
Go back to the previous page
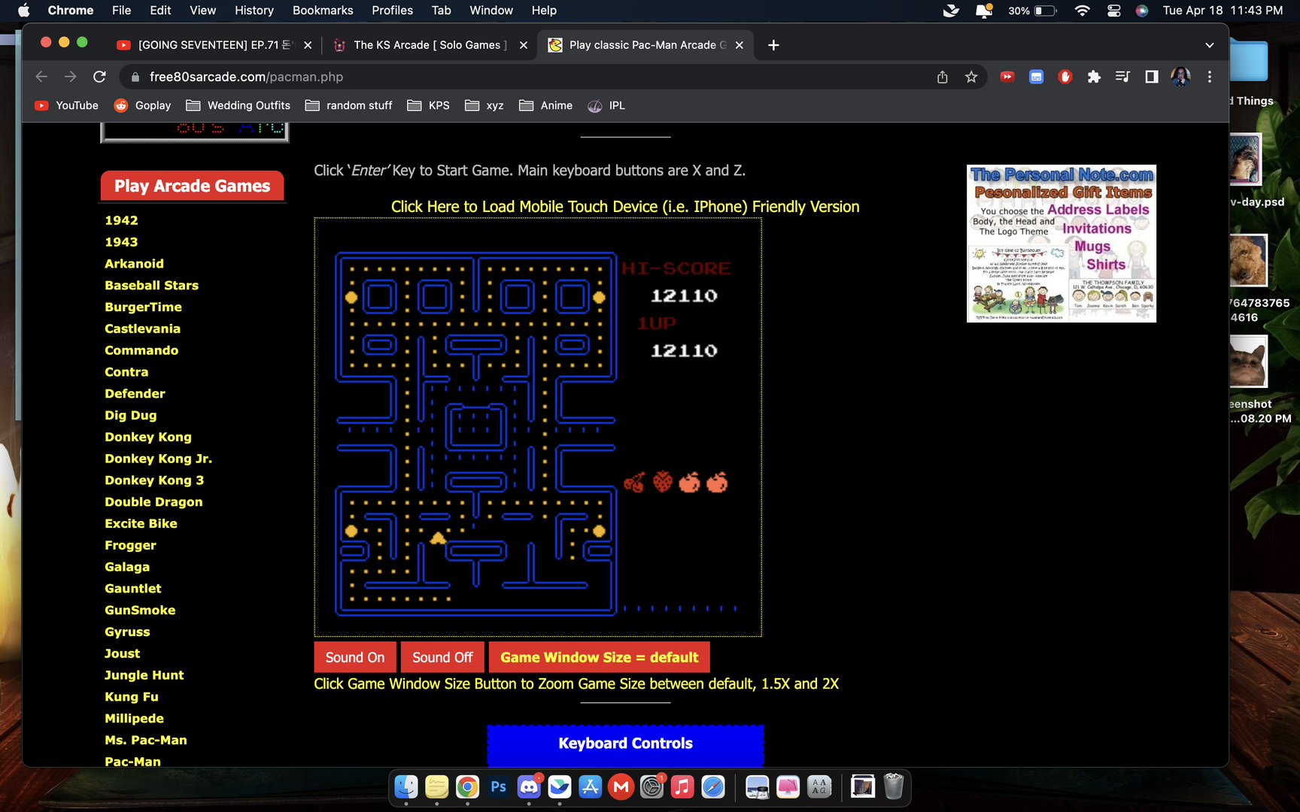[x=41, y=77]
